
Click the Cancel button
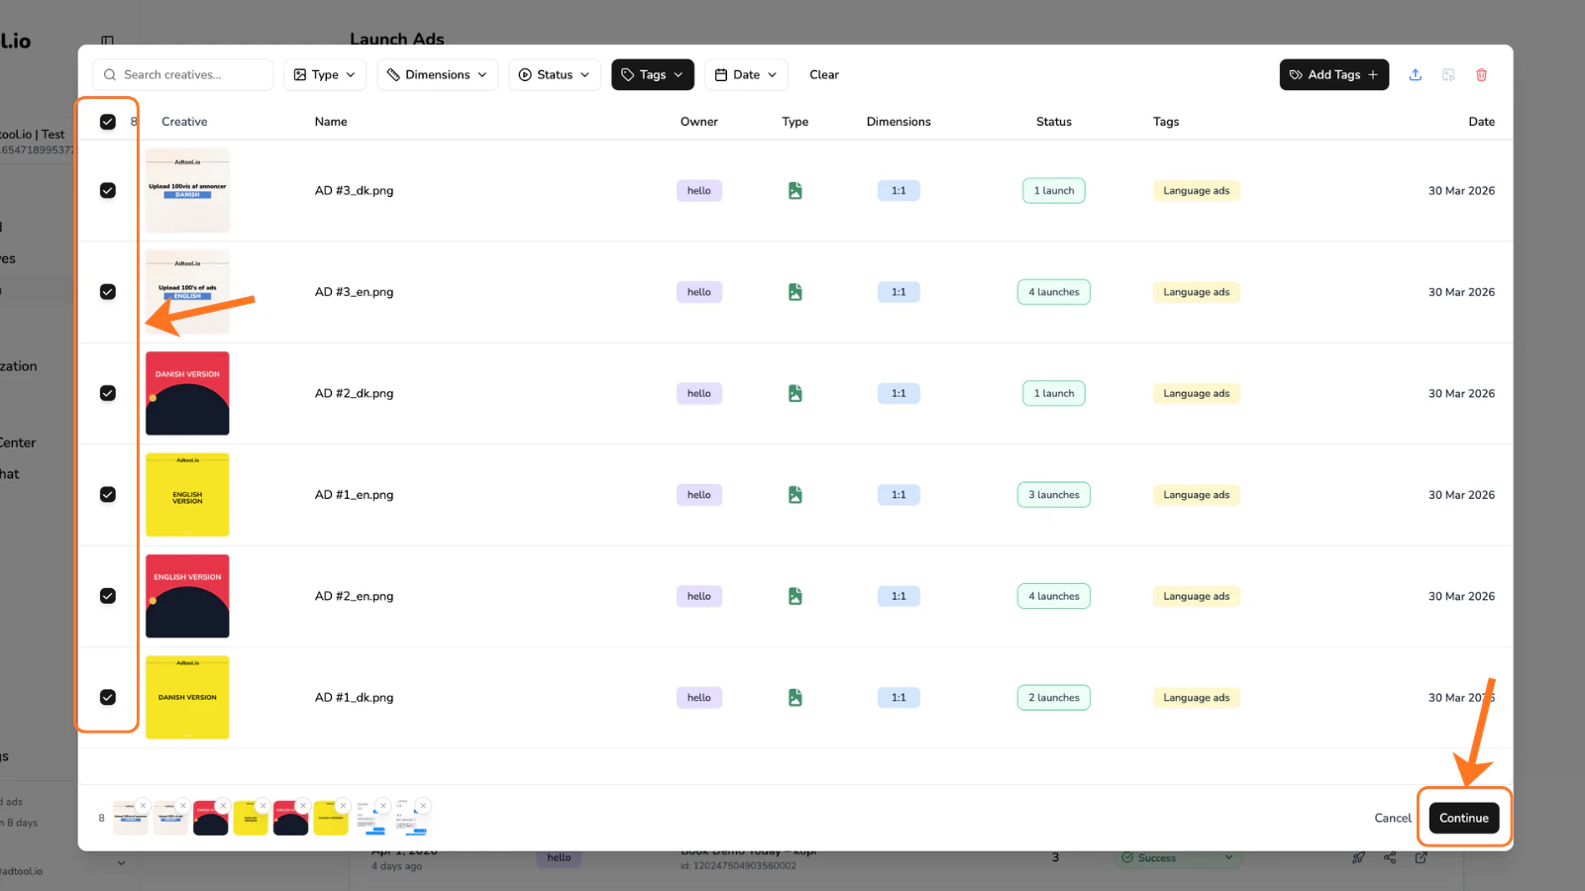[x=1393, y=818]
